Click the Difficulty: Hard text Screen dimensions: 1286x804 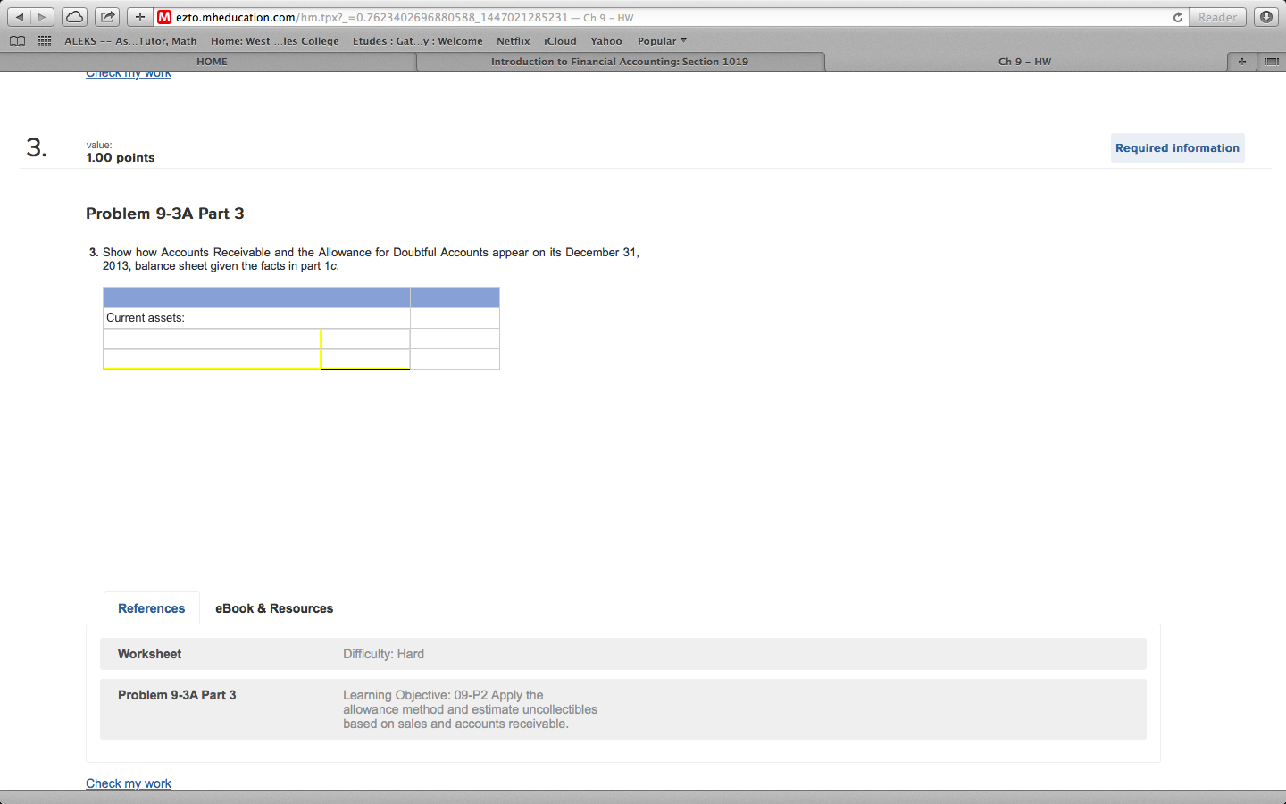coord(384,654)
